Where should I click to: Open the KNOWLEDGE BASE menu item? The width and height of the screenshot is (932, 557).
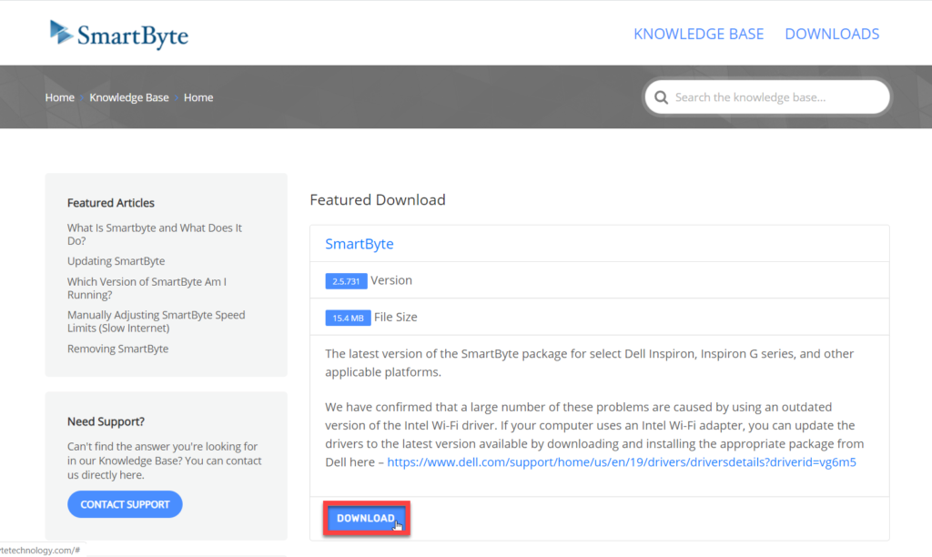pyautogui.click(x=698, y=34)
